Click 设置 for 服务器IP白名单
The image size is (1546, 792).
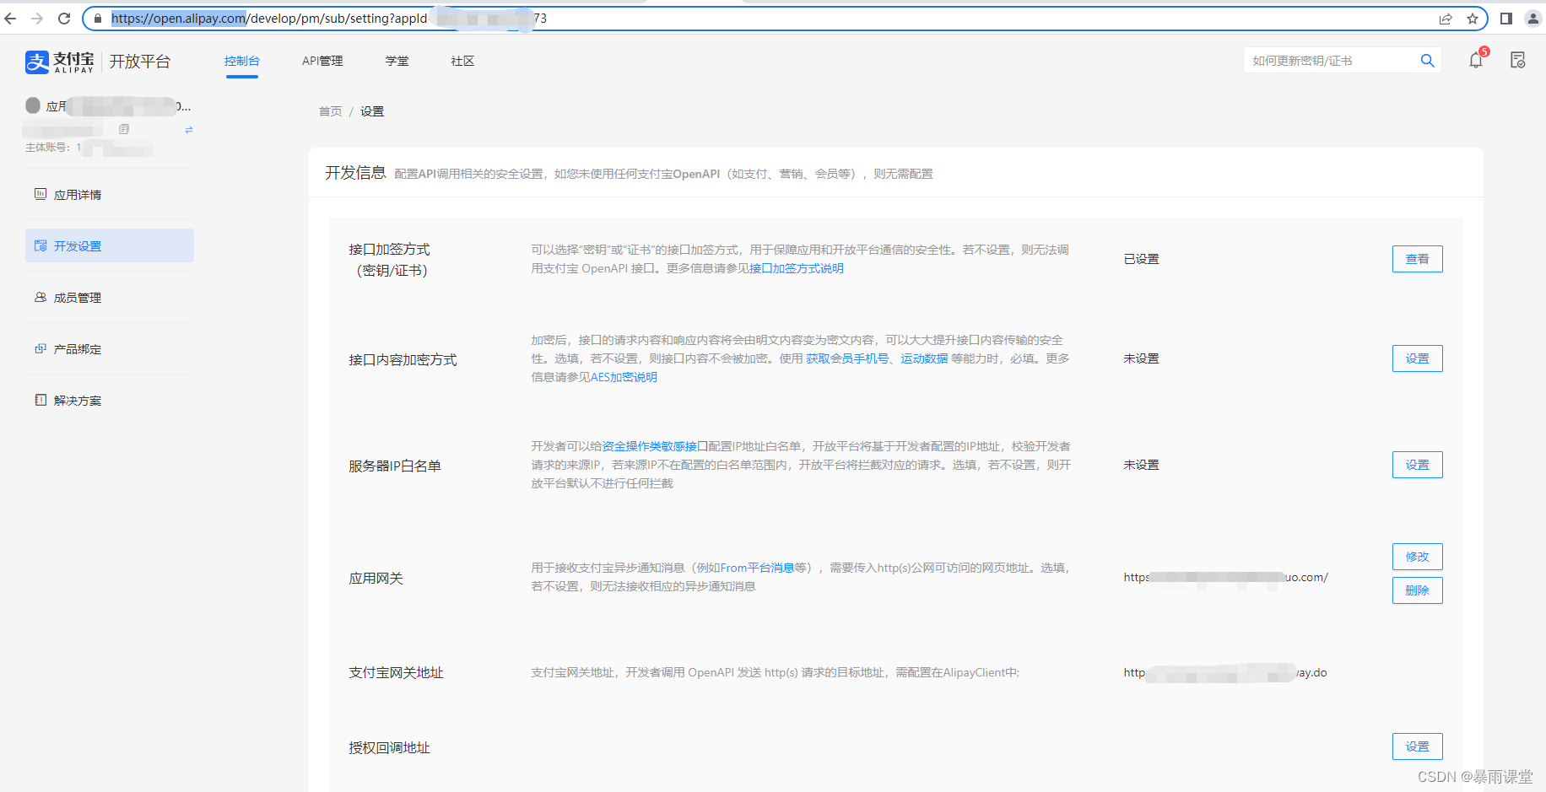[1418, 465]
